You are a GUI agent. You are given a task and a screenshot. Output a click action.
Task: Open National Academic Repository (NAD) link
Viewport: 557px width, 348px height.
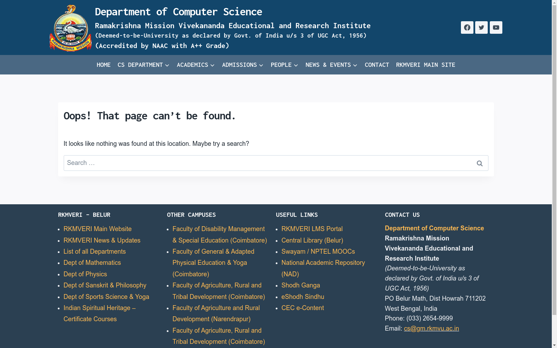323,268
